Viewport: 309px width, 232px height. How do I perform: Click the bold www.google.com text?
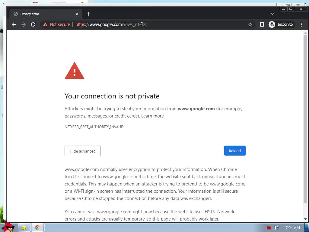click(196, 109)
